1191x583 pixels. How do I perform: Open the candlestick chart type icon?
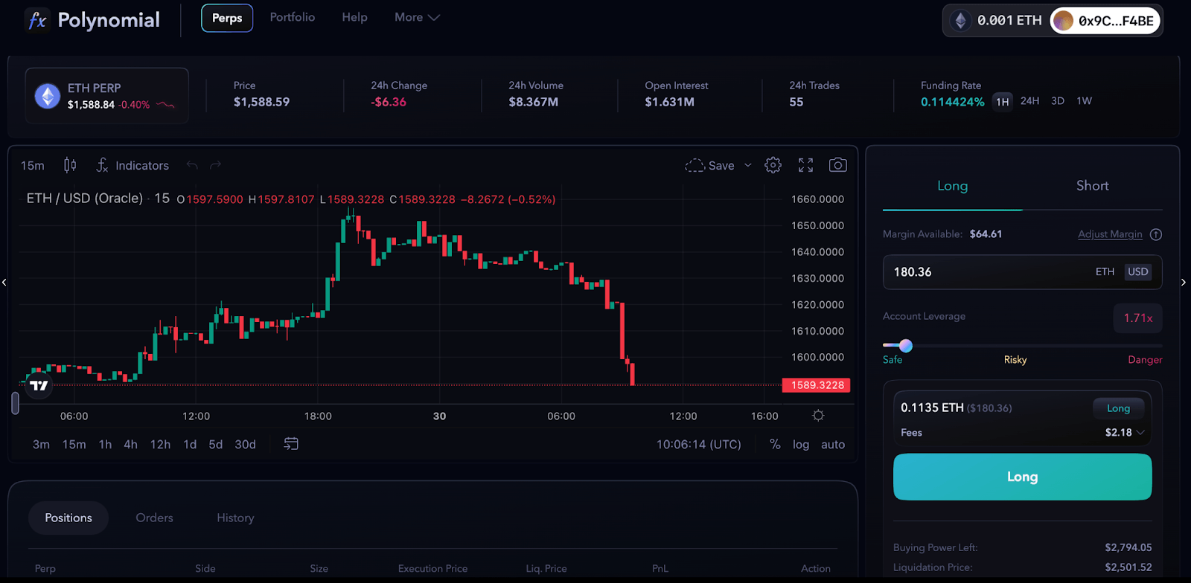70,165
